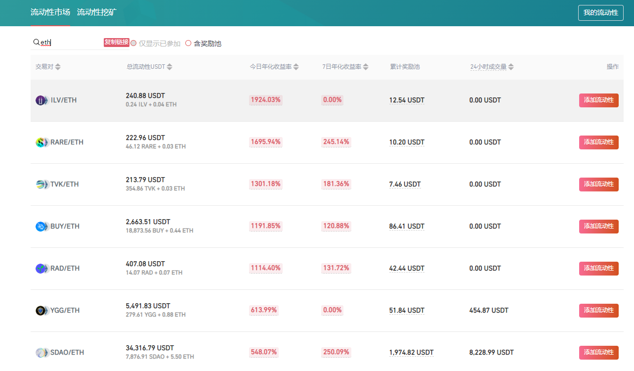Click the 复制链接 button

[x=117, y=42]
